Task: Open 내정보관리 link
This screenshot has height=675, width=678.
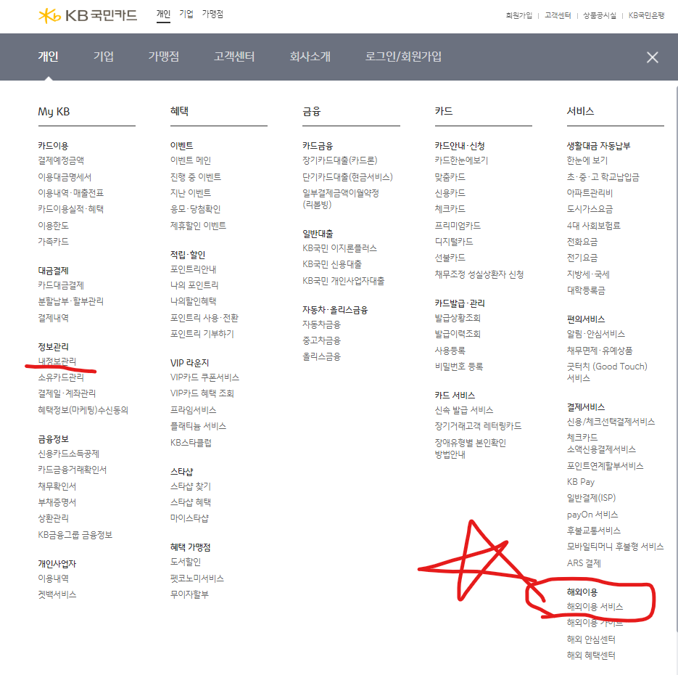Action: tap(57, 361)
